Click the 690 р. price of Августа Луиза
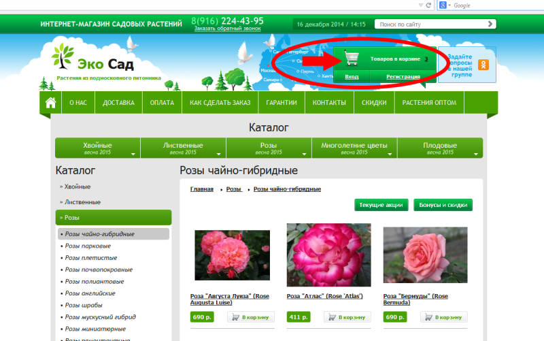 coord(202,317)
